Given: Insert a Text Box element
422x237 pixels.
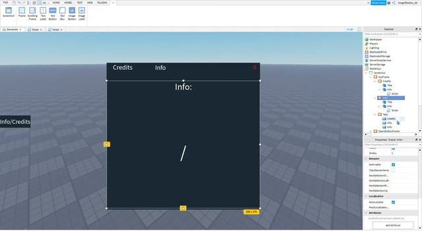Looking at the screenshot, I should pos(62,13).
